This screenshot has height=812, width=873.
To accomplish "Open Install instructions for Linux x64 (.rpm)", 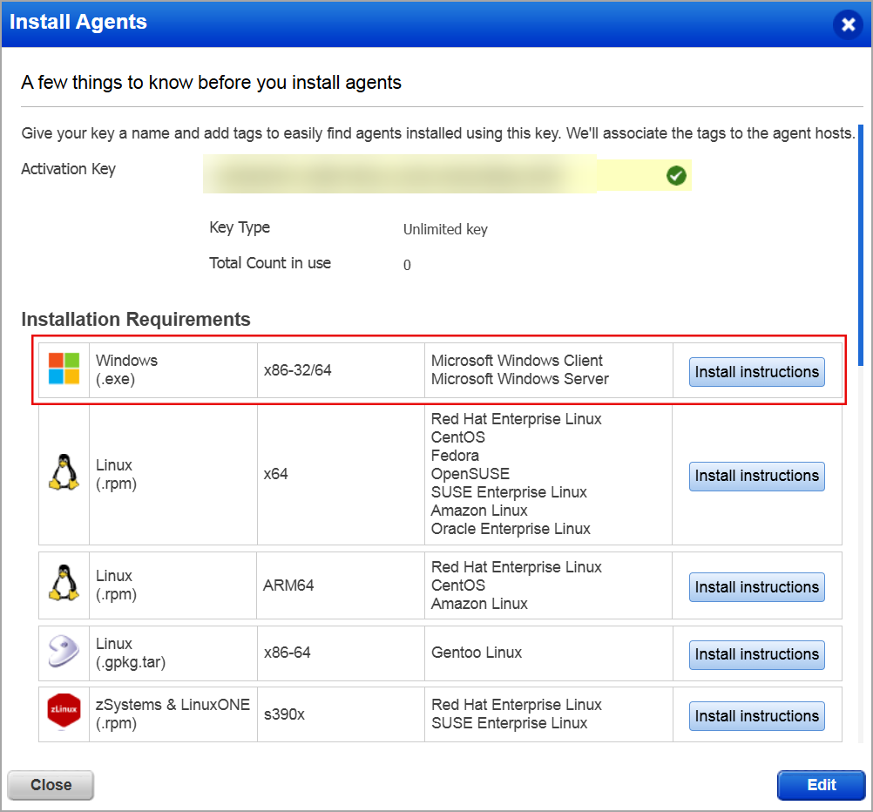I will coord(756,476).
